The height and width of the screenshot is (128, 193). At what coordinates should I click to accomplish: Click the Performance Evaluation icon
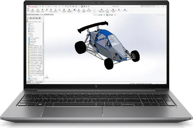pyautogui.click(x=69, y=10)
